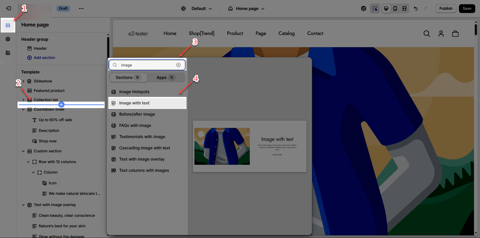Click the storefront cart bag icon
Viewport: 480px width, 238px height.
click(x=455, y=34)
